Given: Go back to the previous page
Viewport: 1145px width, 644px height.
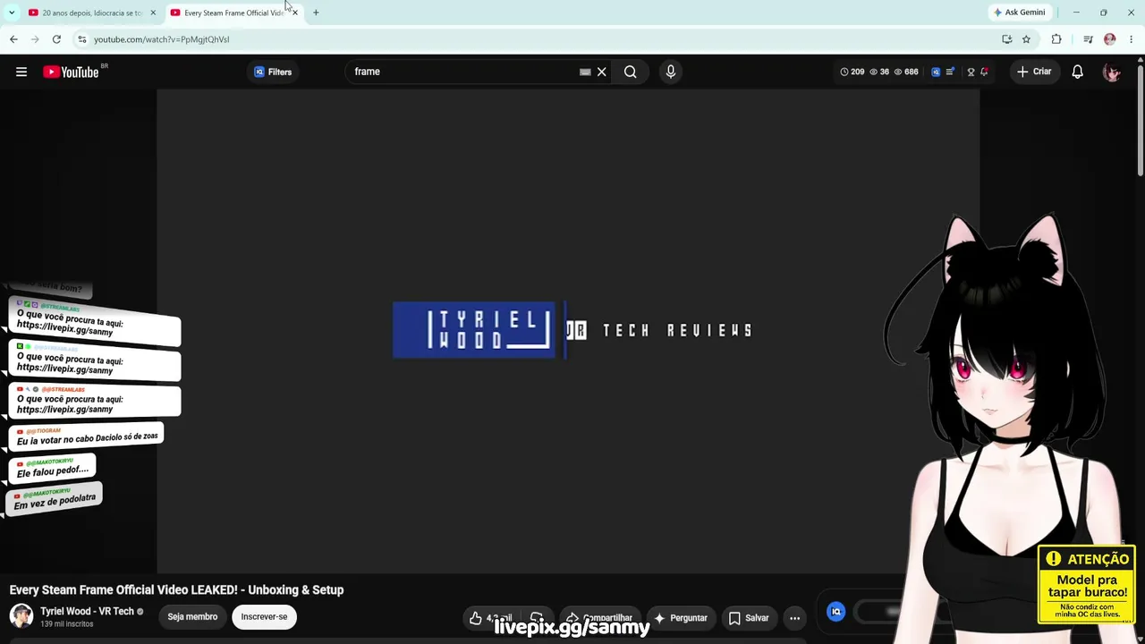Looking at the screenshot, I should (13, 39).
